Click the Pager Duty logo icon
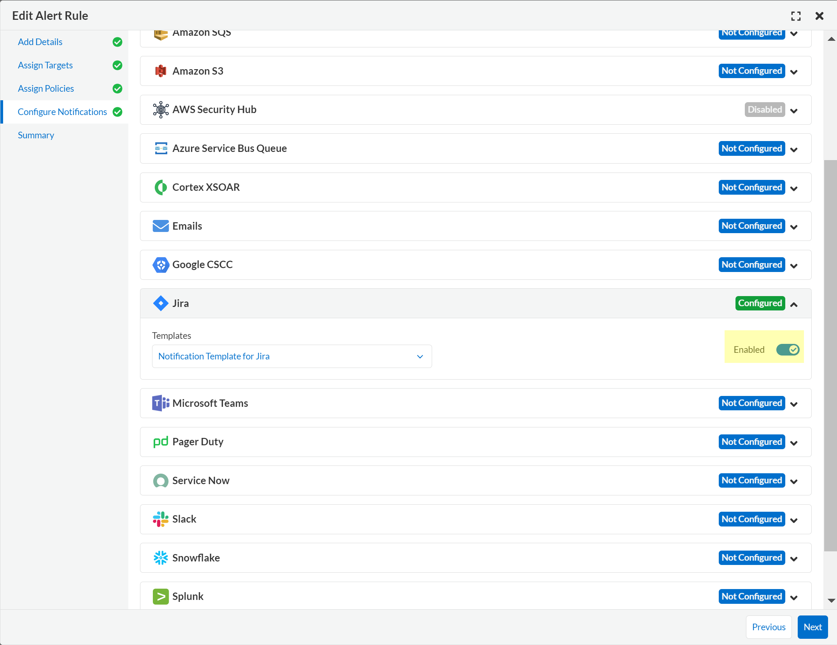Screen dimensions: 837x645 click(x=161, y=442)
